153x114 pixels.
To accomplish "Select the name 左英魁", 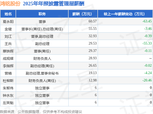I will pos(8,103).
